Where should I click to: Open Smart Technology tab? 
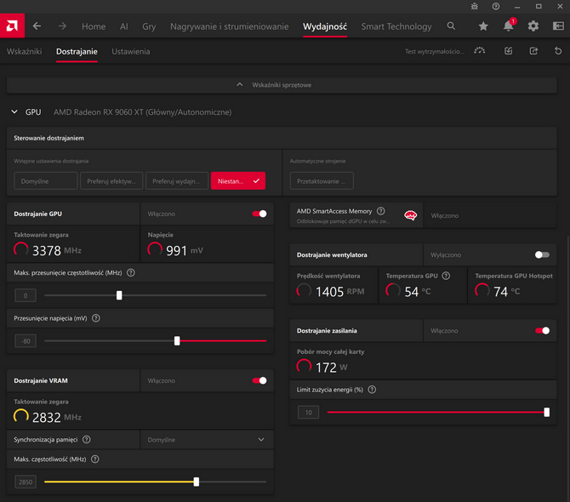click(396, 26)
